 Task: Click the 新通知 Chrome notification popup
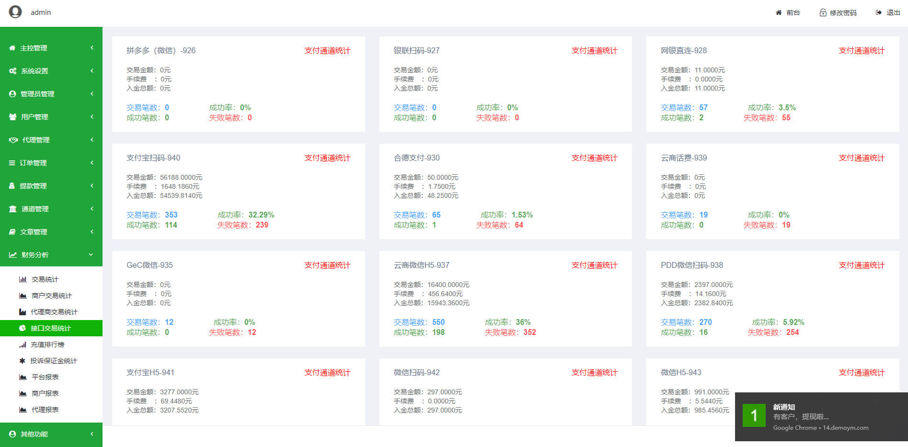(x=821, y=416)
